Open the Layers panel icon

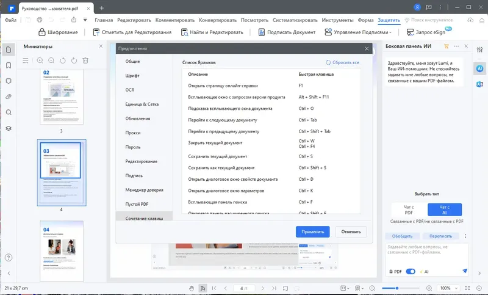[x=9, y=128]
